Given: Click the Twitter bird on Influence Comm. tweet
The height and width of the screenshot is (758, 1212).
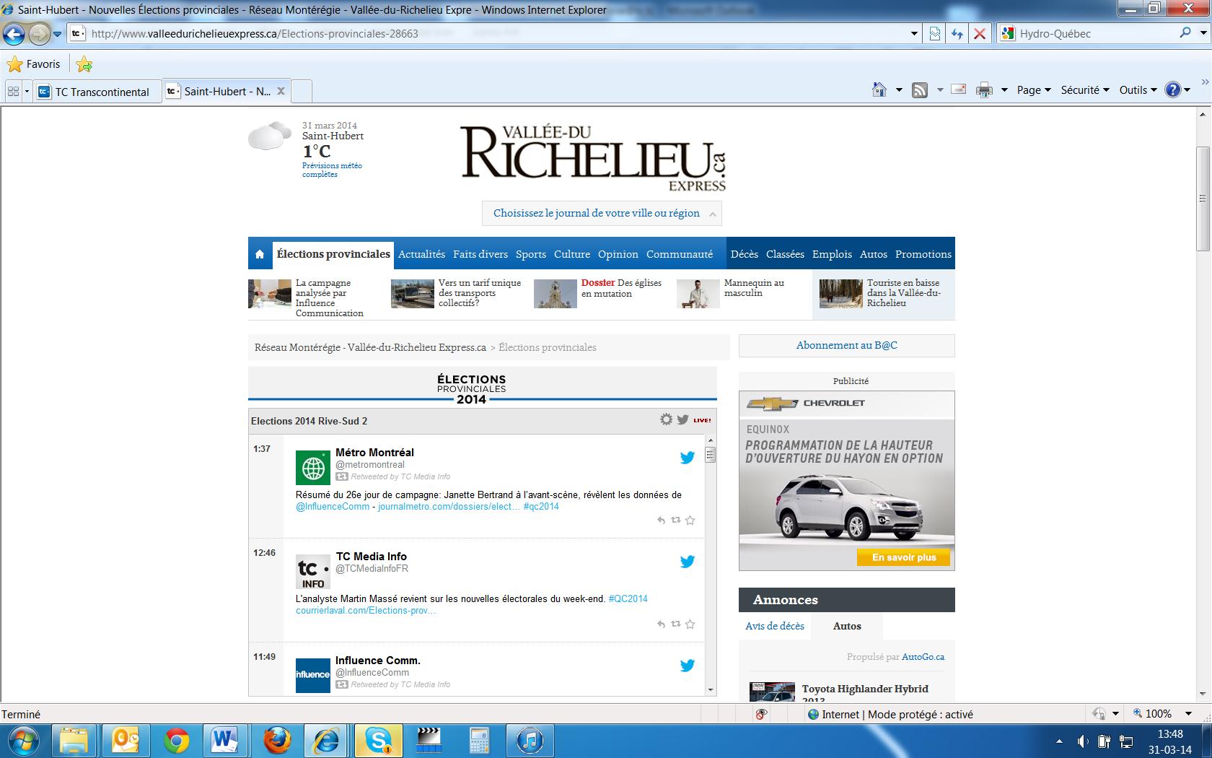Looking at the screenshot, I should coord(688,665).
